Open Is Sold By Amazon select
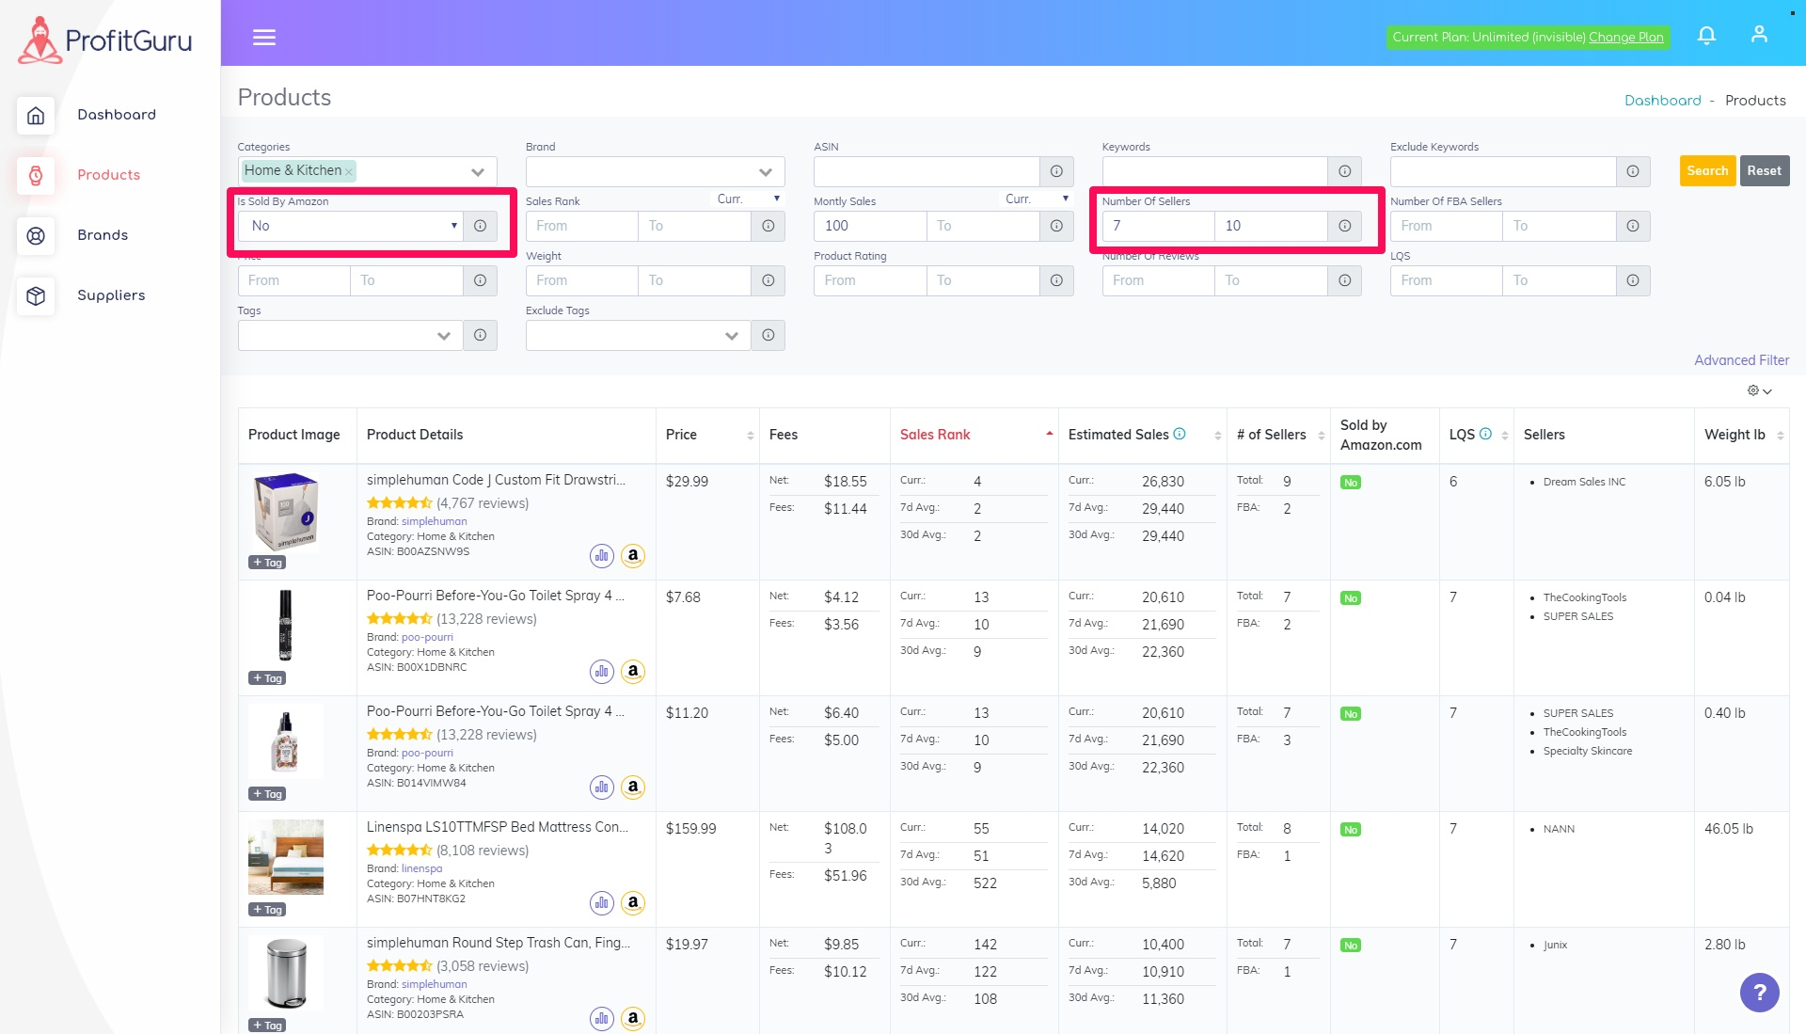Screen dimensions: 1806x1034 coord(351,226)
